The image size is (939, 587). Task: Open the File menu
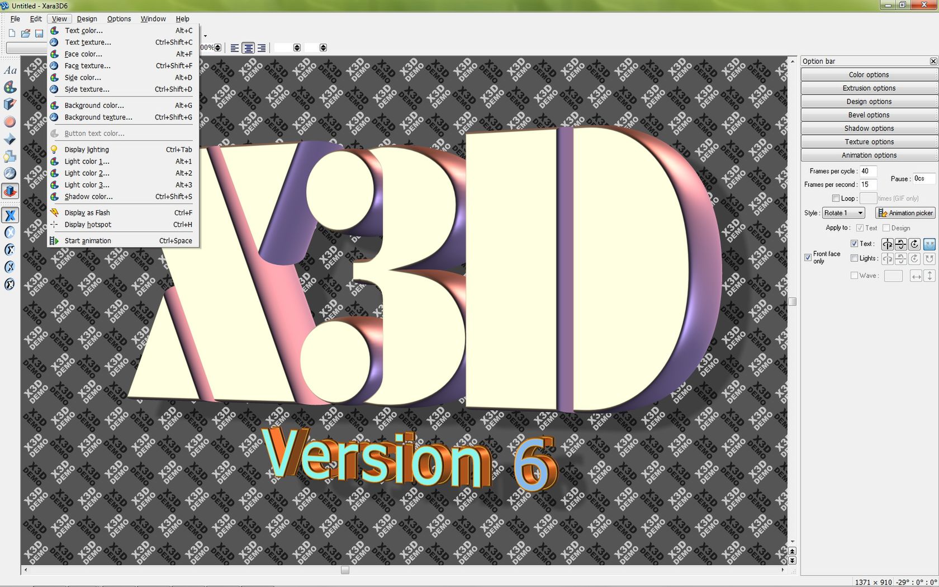(x=15, y=19)
